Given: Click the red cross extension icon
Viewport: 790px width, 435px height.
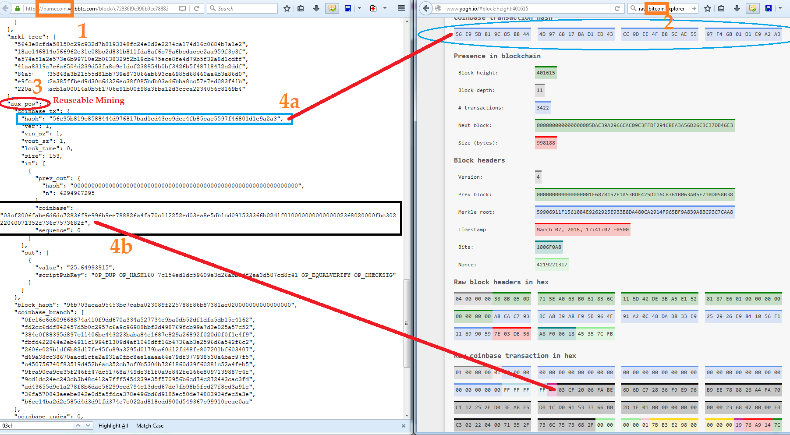Looking at the screenshot, I should pyautogui.click(x=373, y=8).
